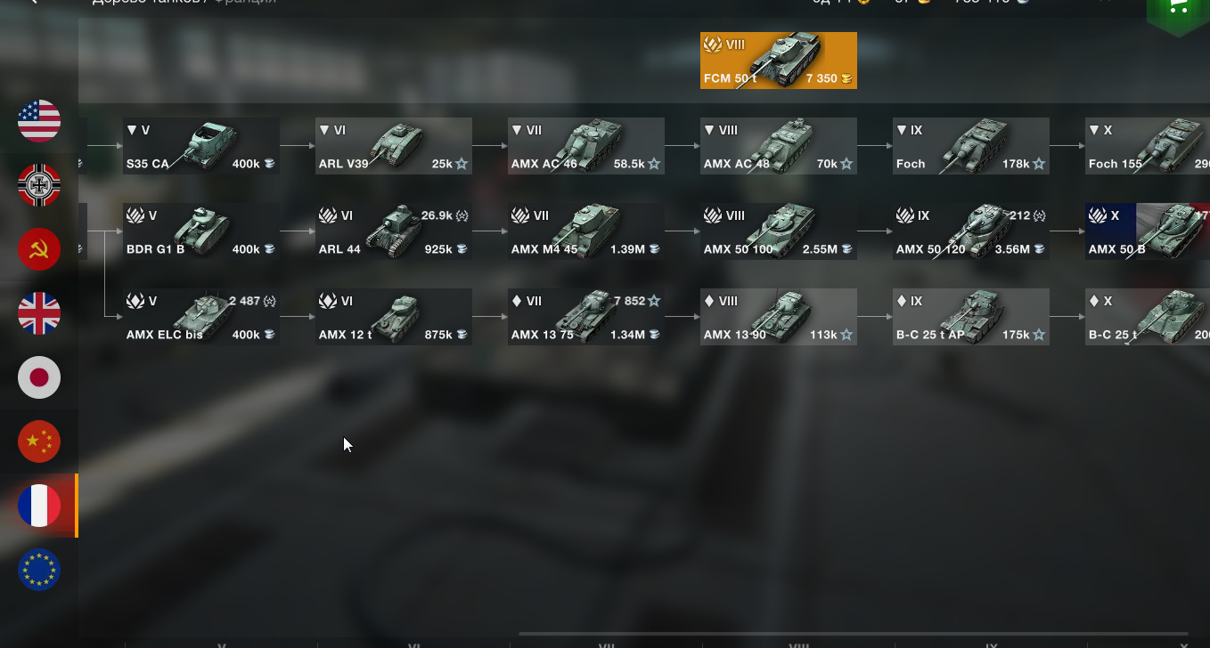Select the BDR G1 B tank
The image size is (1210, 648).
(201, 231)
